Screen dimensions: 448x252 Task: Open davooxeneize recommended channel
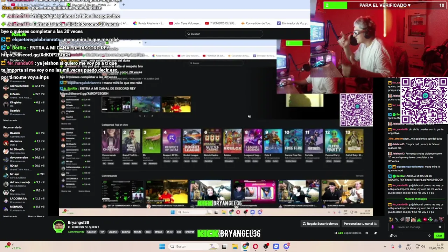pos(24,159)
